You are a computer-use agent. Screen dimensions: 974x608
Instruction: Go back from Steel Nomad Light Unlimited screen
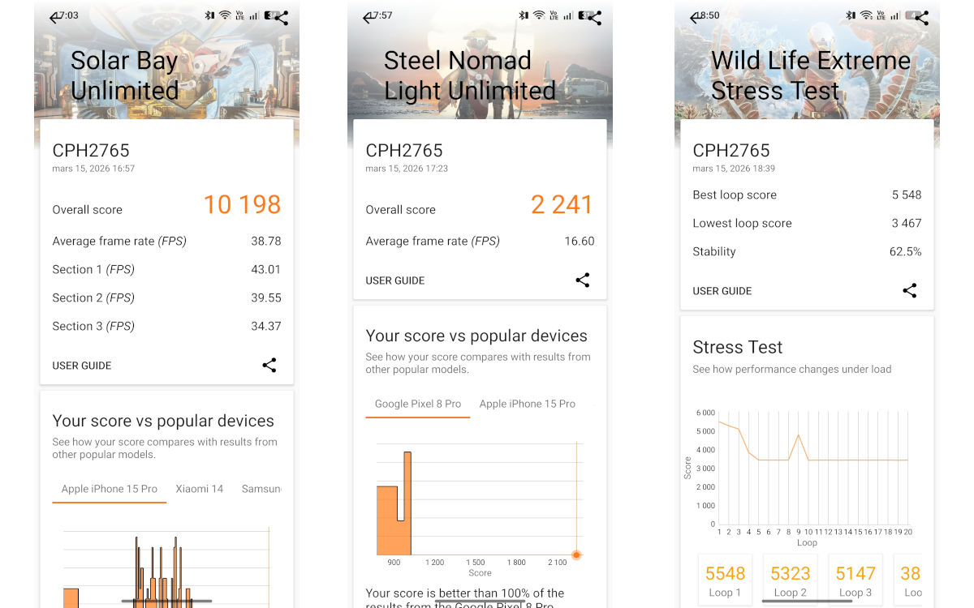pyautogui.click(x=368, y=18)
